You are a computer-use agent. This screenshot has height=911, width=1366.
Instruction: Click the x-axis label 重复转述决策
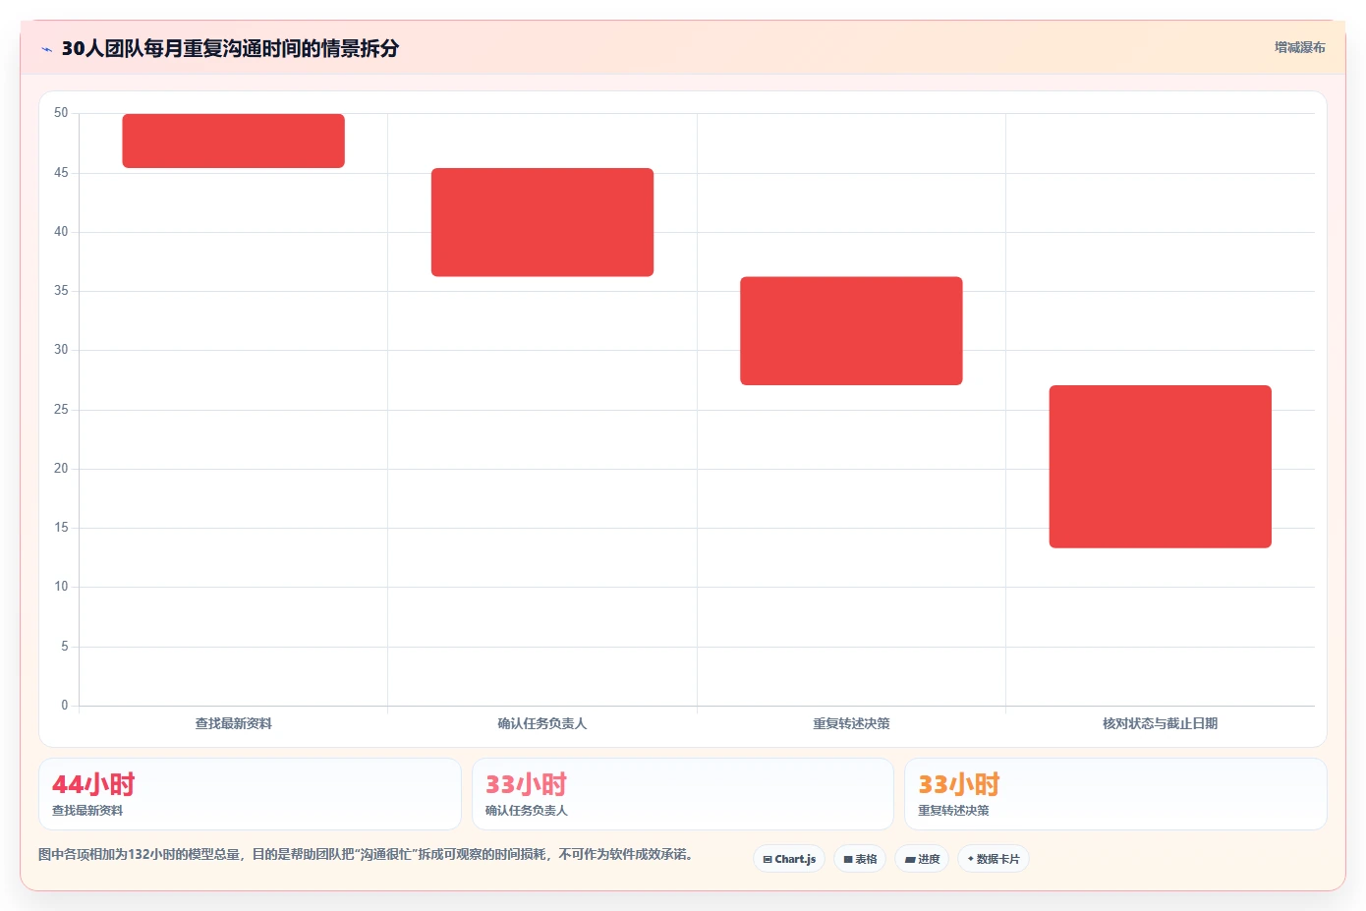click(x=851, y=723)
